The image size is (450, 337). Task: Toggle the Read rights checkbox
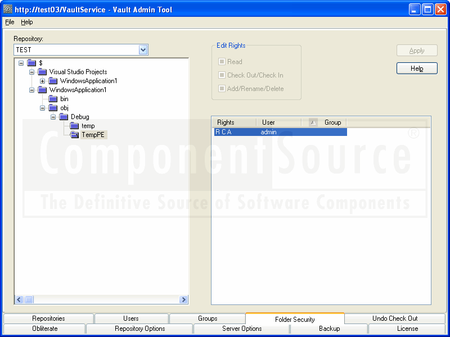pyautogui.click(x=222, y=62)
